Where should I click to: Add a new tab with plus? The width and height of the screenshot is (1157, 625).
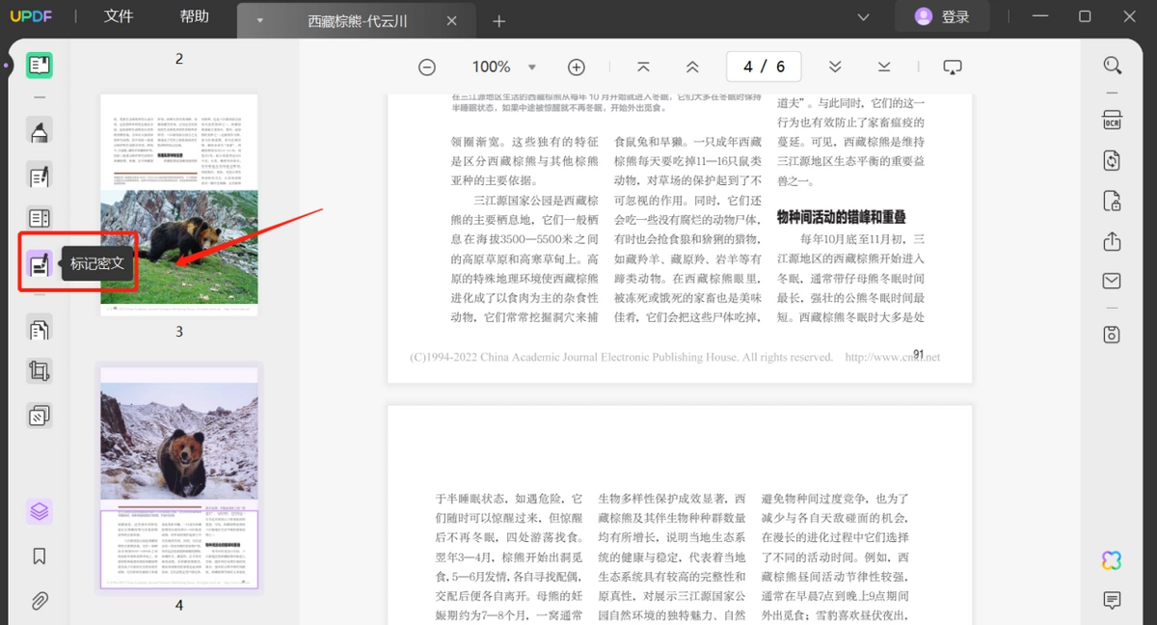498,20
